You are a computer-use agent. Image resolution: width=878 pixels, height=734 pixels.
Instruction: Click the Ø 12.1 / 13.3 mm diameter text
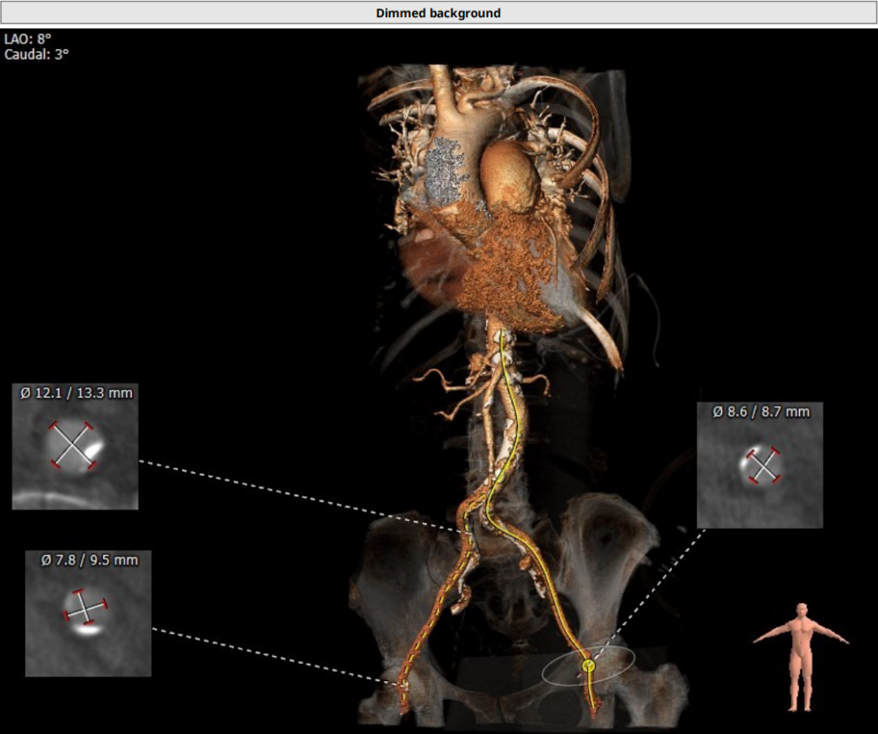click(76, 393)
